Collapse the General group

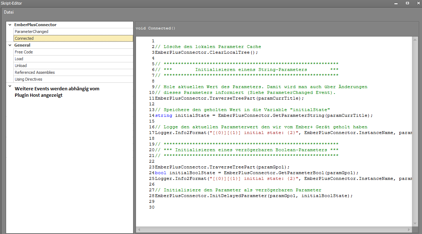pyautogui.click(x=10, y=45)
